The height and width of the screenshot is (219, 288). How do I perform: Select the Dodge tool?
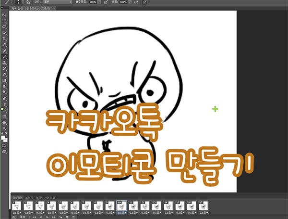(x=4, y=92)
